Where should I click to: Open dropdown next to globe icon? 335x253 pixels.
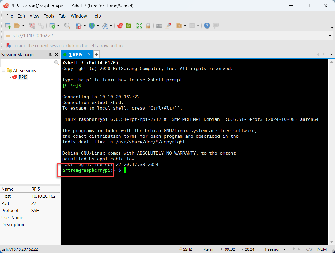click(x=98, y=26)
